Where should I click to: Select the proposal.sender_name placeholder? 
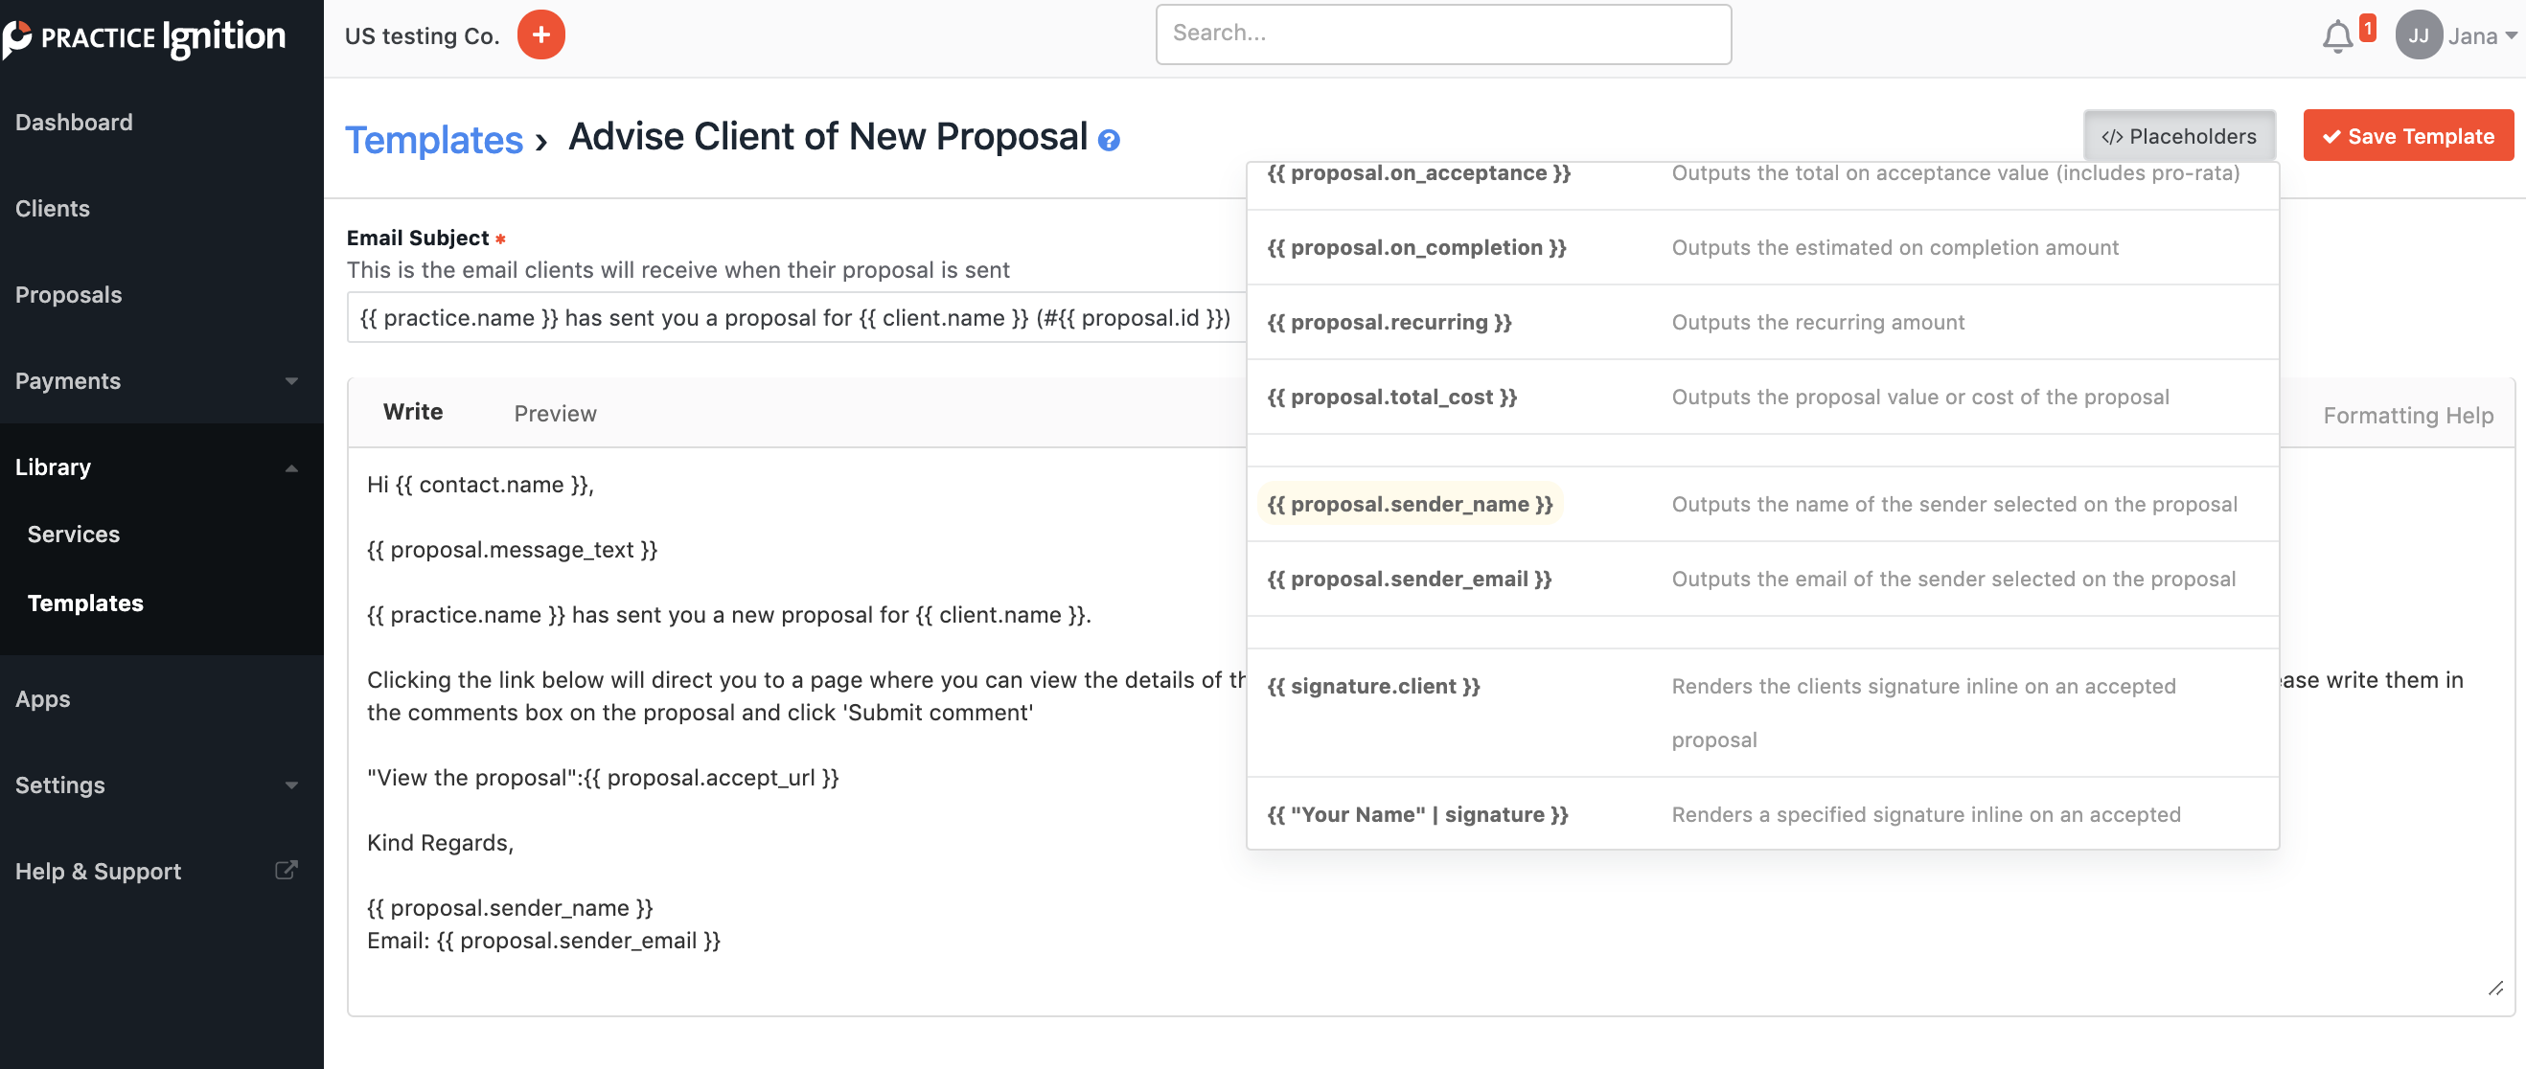click(x=1409, y=505)
